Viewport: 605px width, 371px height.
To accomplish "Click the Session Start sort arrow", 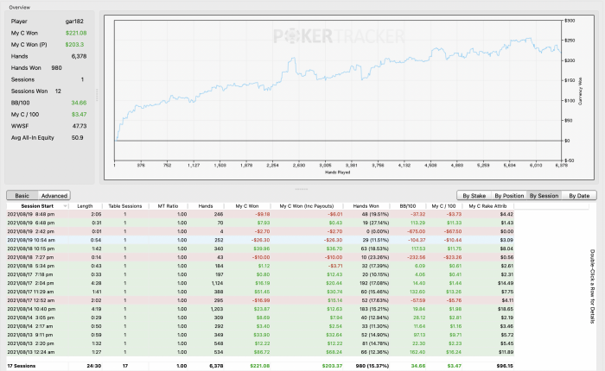I will [65, 206].
